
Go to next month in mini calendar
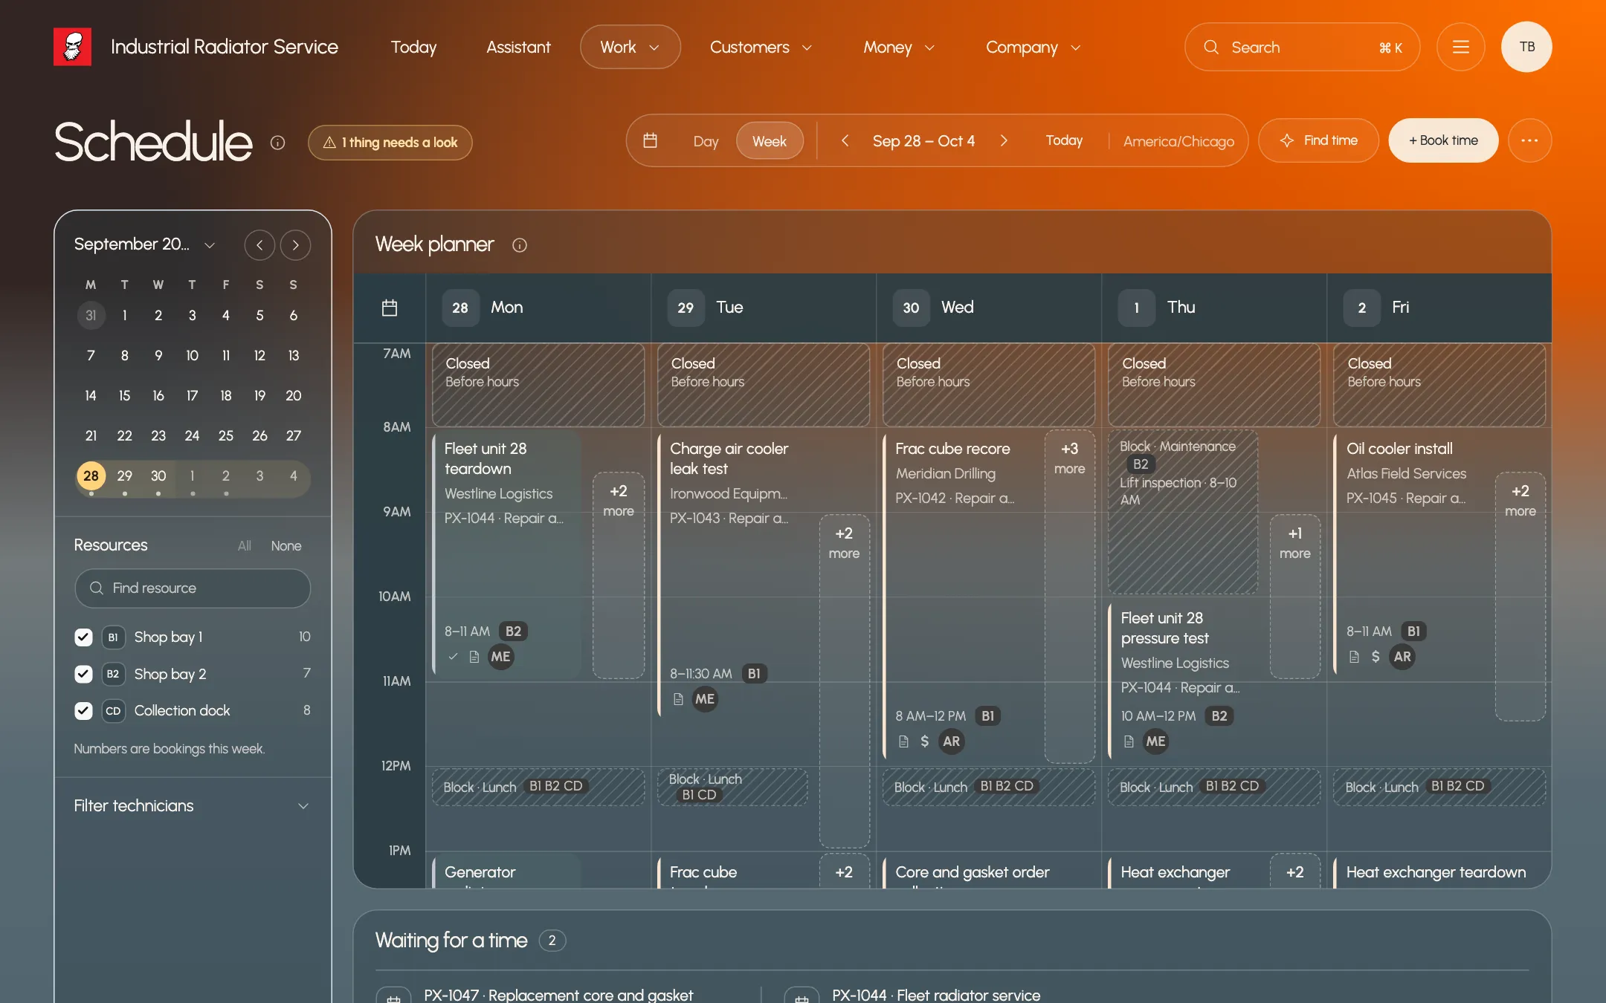pos(295,245)
